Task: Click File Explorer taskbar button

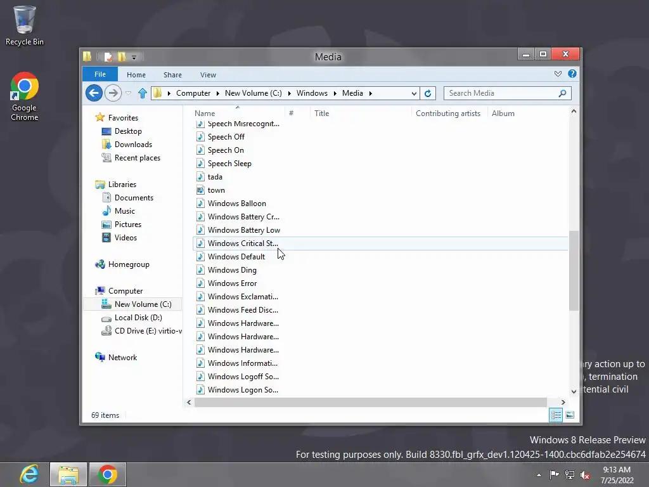Action: click(x=68, y=474)
